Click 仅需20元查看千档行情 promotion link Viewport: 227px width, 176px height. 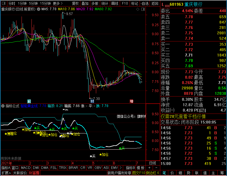click(183, 116)
